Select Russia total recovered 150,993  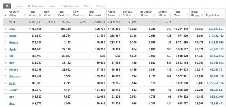(x=100, y=42)
